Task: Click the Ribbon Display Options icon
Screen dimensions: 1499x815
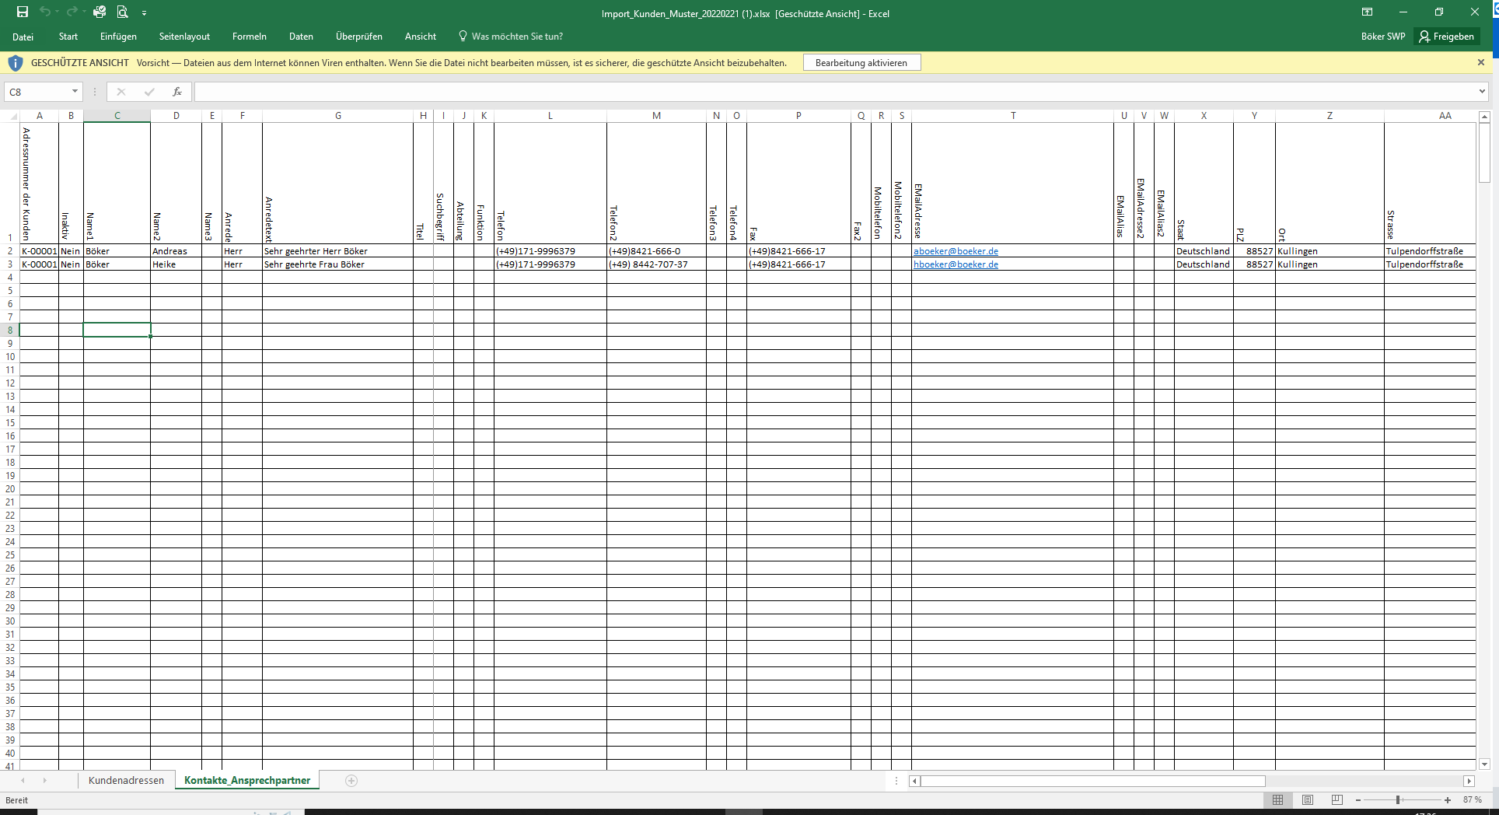Action: [1367, 12]
